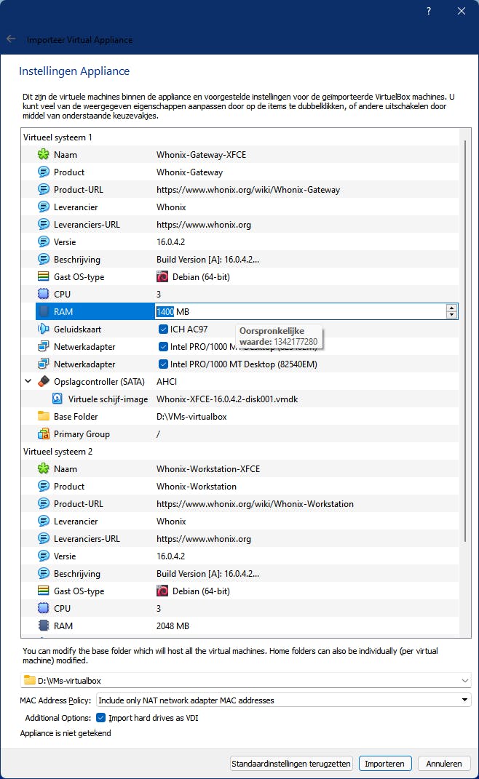Select the name value Whonix-Gateway-XFCE
The width and height of the screenshot is (479, 779).
[201, 154]
